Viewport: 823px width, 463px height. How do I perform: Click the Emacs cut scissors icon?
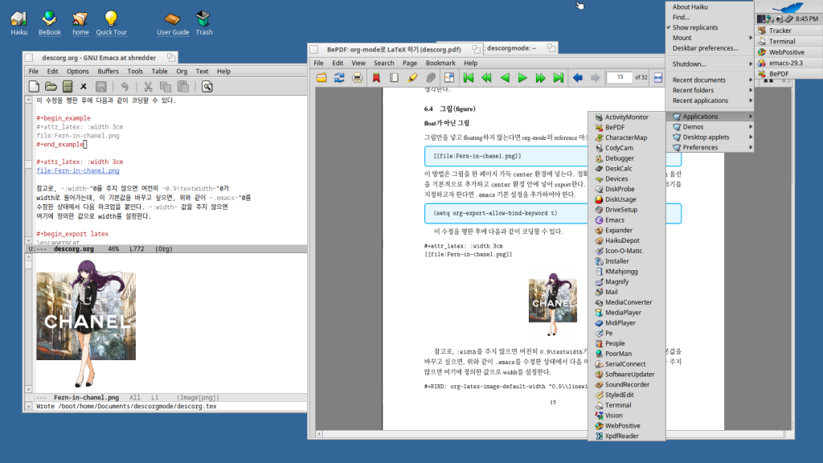coord(148,86)
